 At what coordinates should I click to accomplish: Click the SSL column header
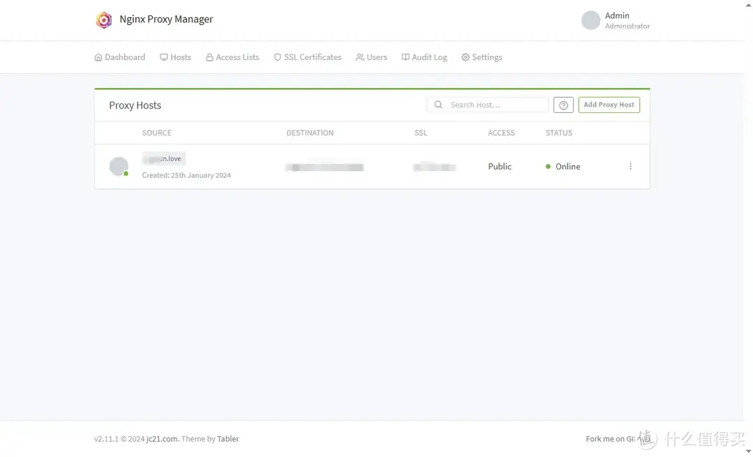coord(420,133)
